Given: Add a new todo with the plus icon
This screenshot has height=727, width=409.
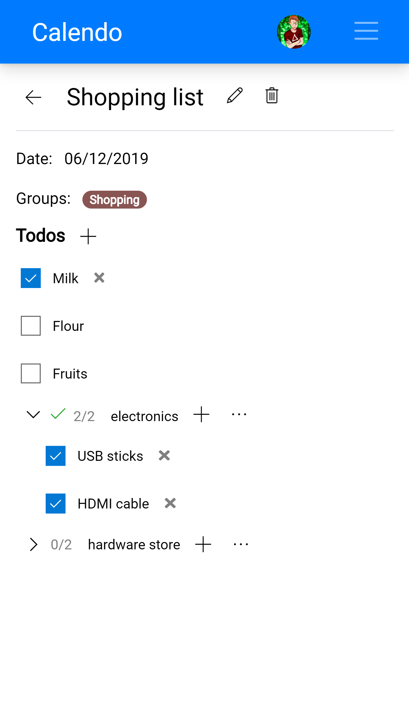Looking at the screenshot, I should (x=88, y=236).
